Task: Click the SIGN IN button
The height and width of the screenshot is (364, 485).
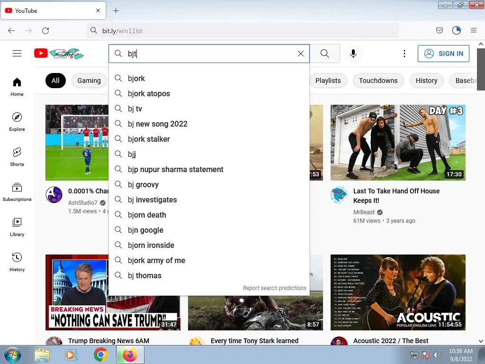Action: point(443,54)
